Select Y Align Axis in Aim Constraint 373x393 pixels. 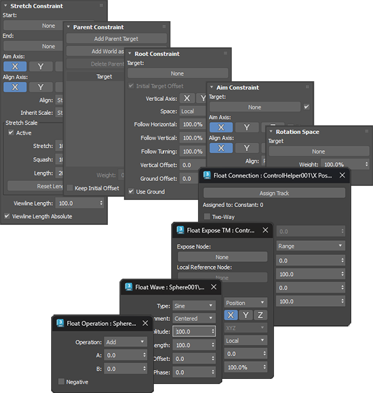coord(247,148)
